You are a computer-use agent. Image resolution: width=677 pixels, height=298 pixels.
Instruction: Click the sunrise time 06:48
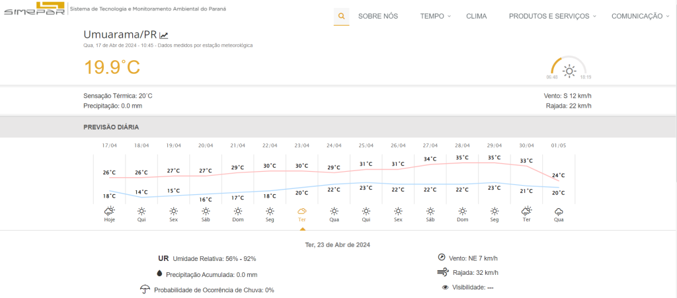click(x=552, y=77)
